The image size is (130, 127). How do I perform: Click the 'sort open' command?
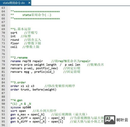coord(18,111)
